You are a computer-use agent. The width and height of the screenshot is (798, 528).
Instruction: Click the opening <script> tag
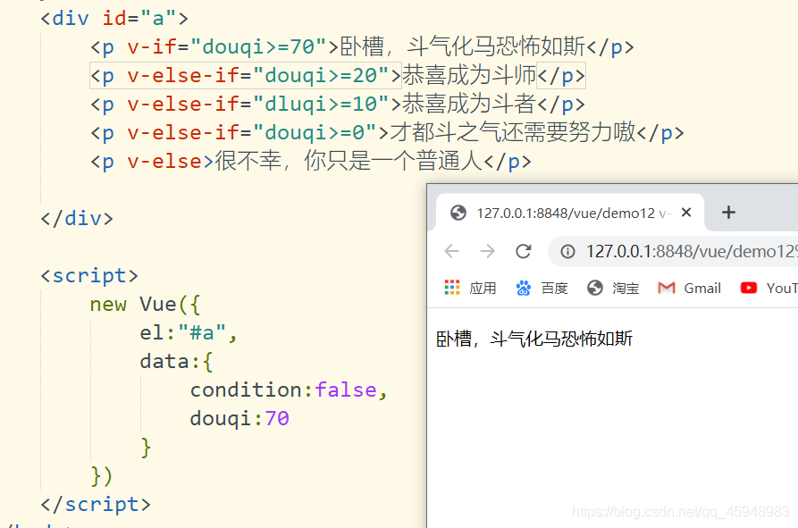pyautogui.click(x=89, y=276)
